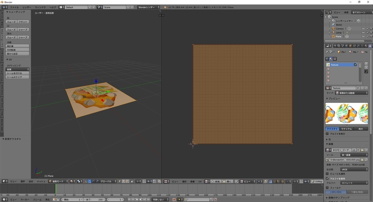Click the シームを付ける button
Image resolution: width=373 pixels, height=202 pixels.
click(17, 73)
